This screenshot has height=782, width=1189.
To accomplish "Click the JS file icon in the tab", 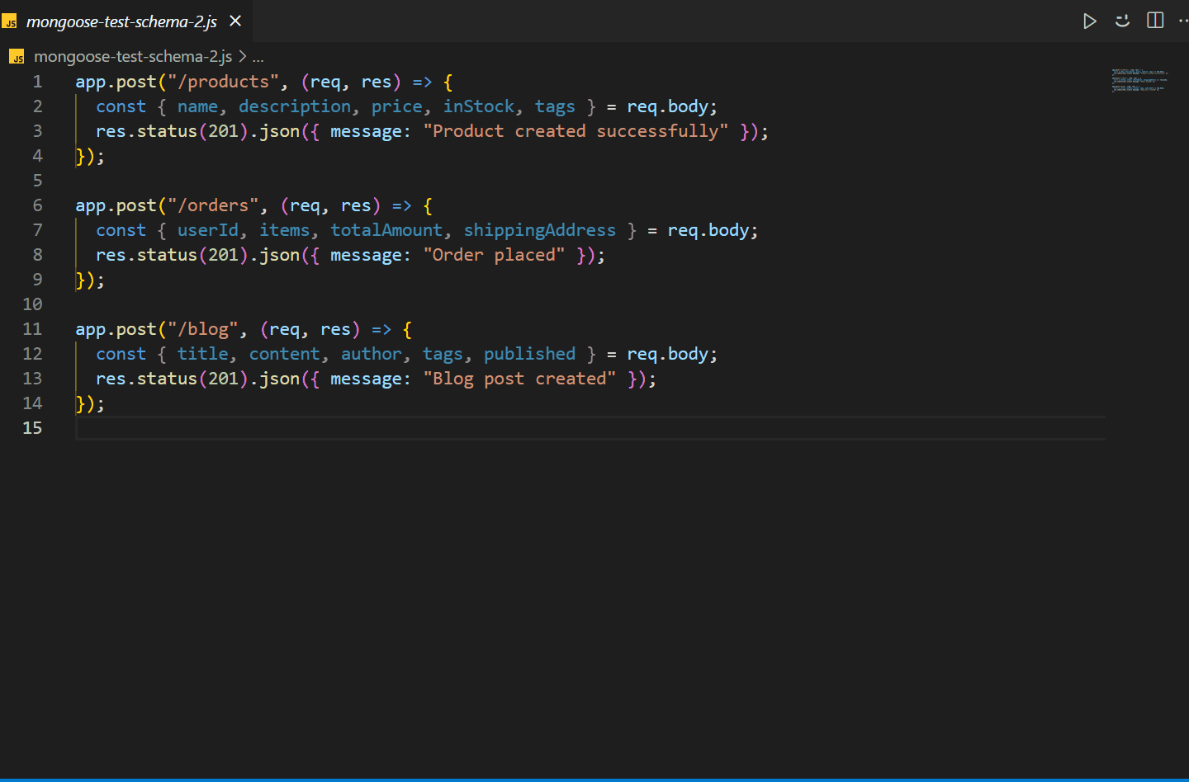I will (x=10, y=21).
